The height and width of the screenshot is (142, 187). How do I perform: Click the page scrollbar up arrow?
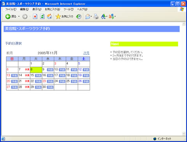point(184,24)
